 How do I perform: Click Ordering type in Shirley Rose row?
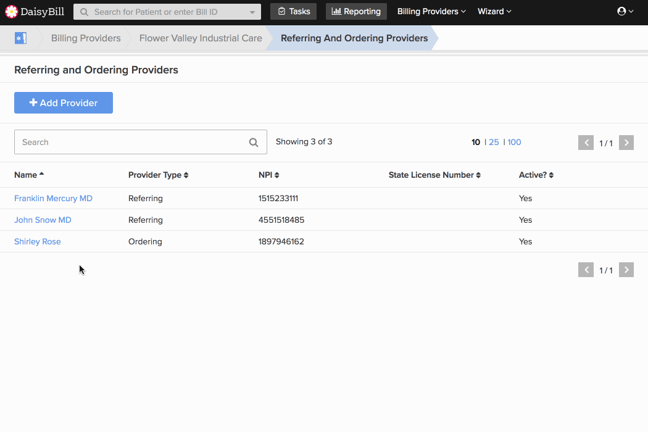(145, 241)
